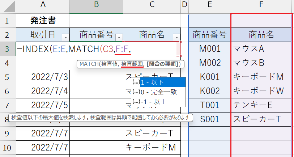Click the K002 cell
This screenshot has width=294, height=157.
coord(210,91)
